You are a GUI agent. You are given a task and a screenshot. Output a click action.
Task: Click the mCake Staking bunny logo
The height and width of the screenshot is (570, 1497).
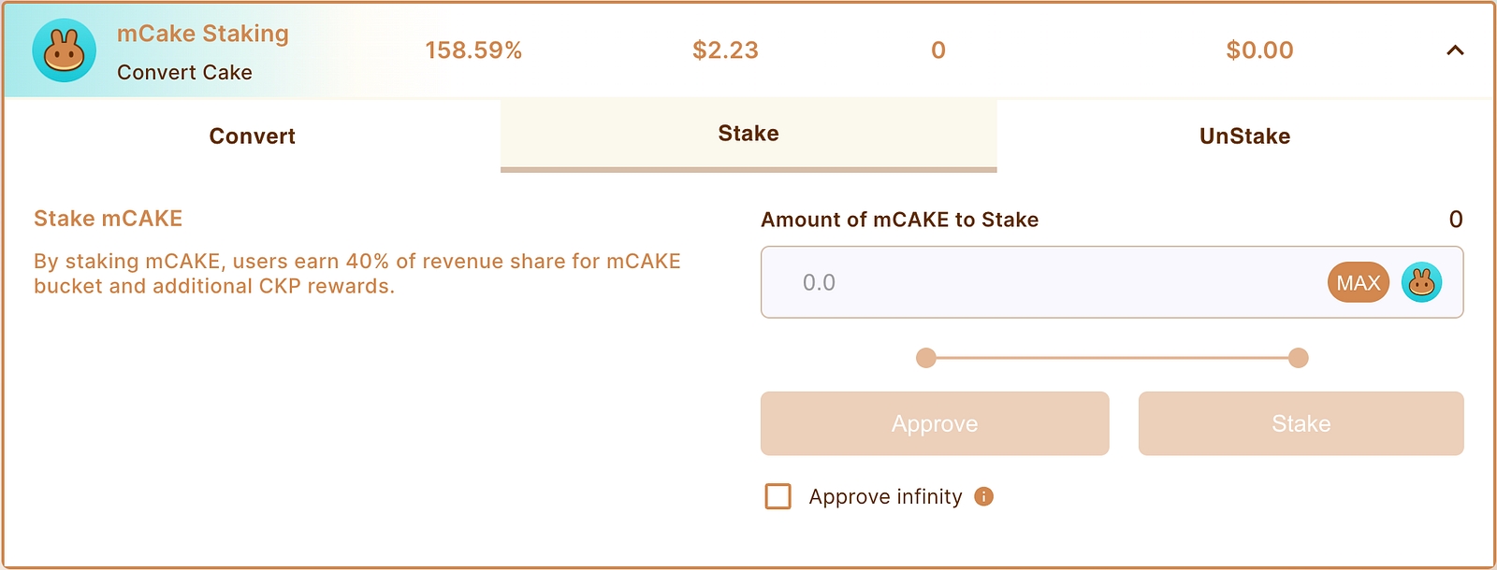[64, 50]
